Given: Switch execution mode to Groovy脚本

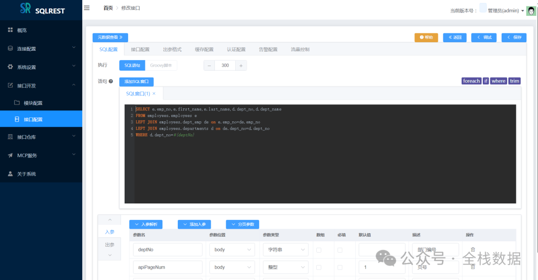Looking at the screenshot, I should pos(161,65).
